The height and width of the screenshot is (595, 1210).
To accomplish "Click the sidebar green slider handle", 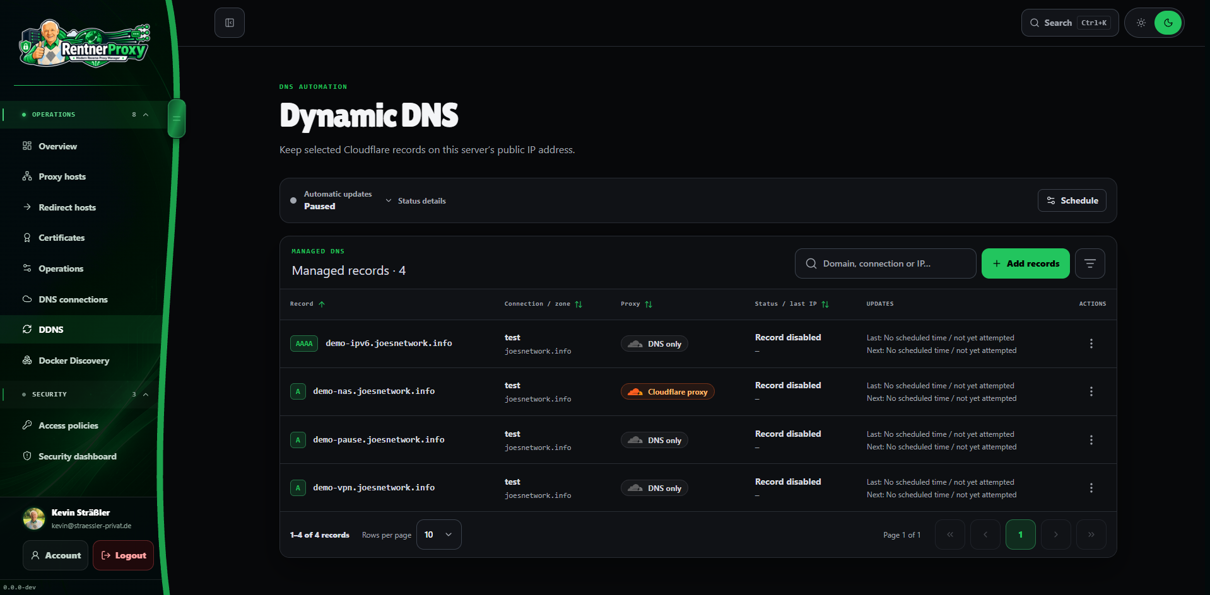I will click(177, 118).
